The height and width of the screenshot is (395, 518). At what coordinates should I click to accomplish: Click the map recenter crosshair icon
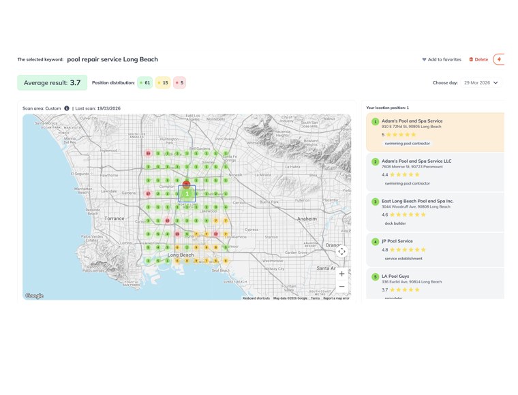tap(342, 251)
